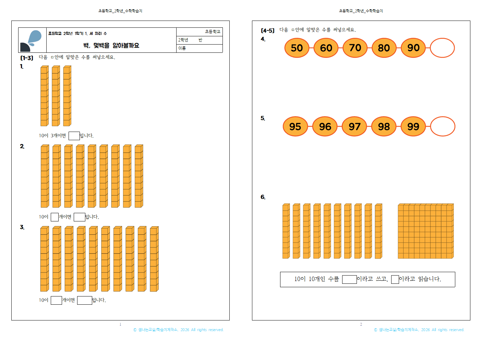Click the blank before '이라고 쓰고' in problem 6

(x=349, y=279)
